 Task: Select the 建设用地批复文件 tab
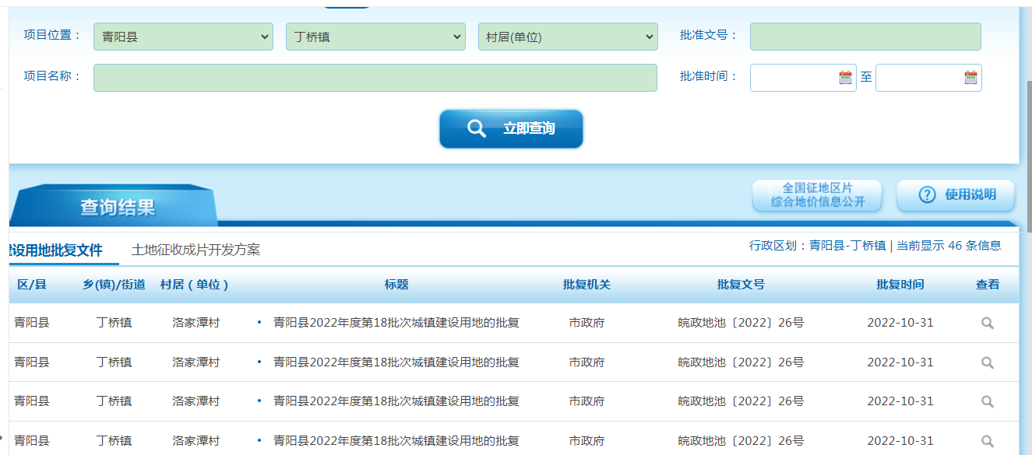coord(56,250)
